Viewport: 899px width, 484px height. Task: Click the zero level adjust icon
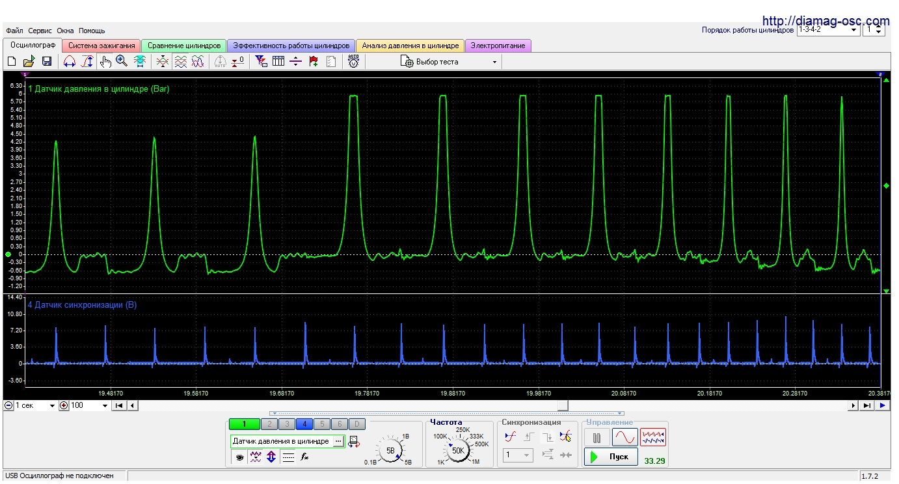[238, 62]
